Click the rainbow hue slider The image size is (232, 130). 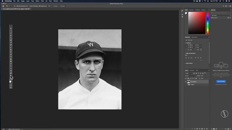(x=208, y=23)
